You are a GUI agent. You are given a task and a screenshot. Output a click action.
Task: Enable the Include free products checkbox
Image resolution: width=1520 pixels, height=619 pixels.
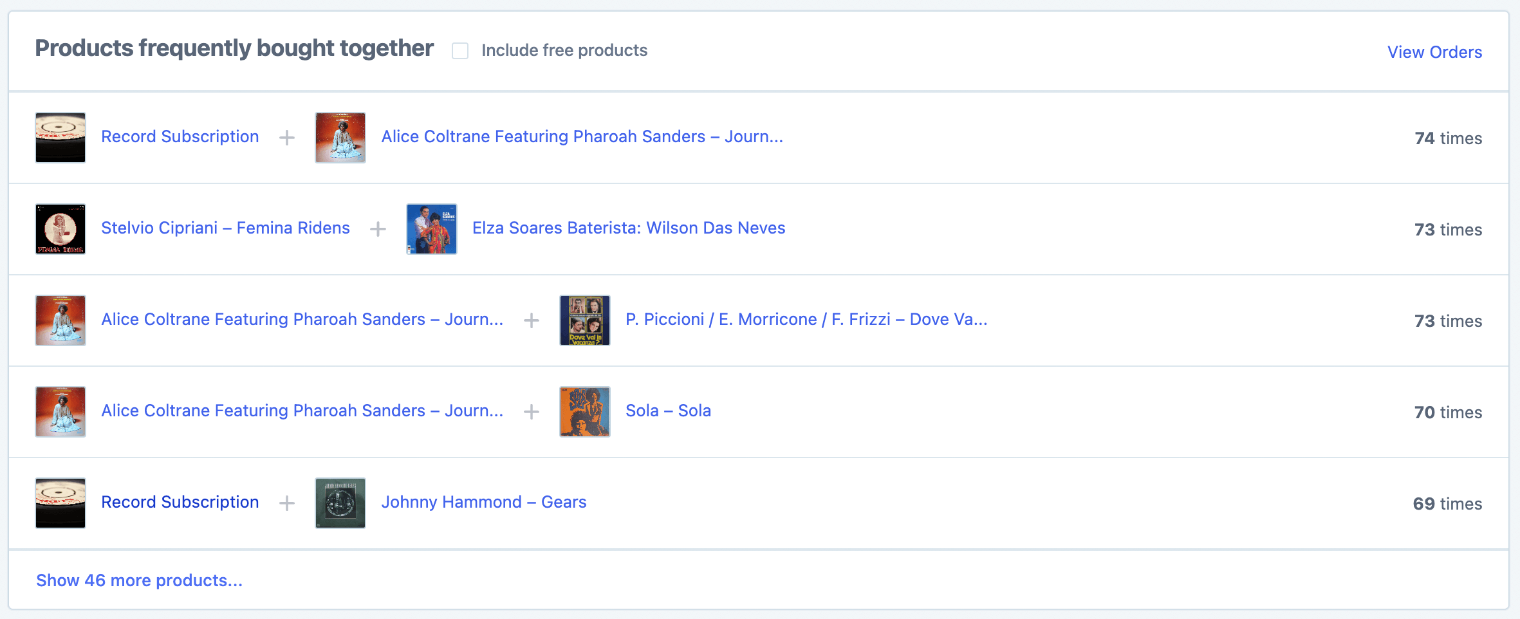[459, 50]
